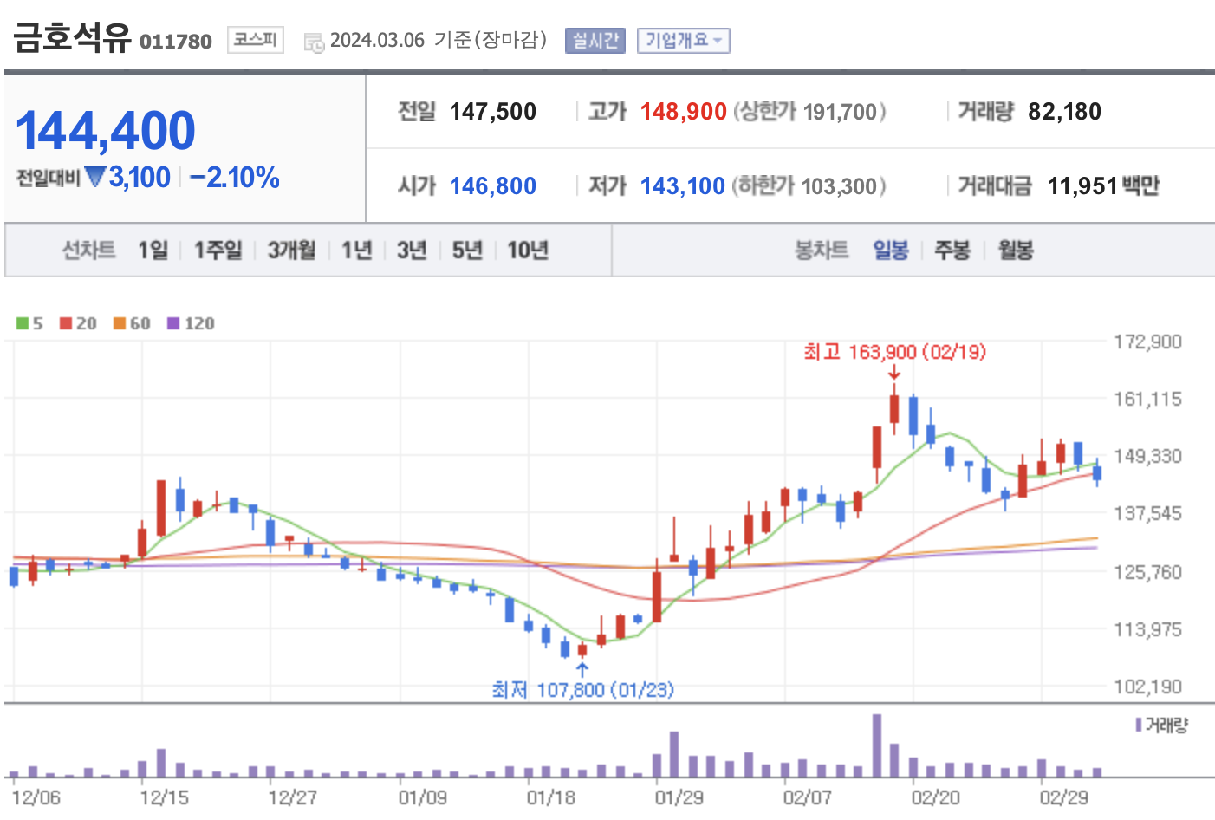The image size is (1215, 820).
Task: Select the 1일 line chart period
Action: (153, 251)
